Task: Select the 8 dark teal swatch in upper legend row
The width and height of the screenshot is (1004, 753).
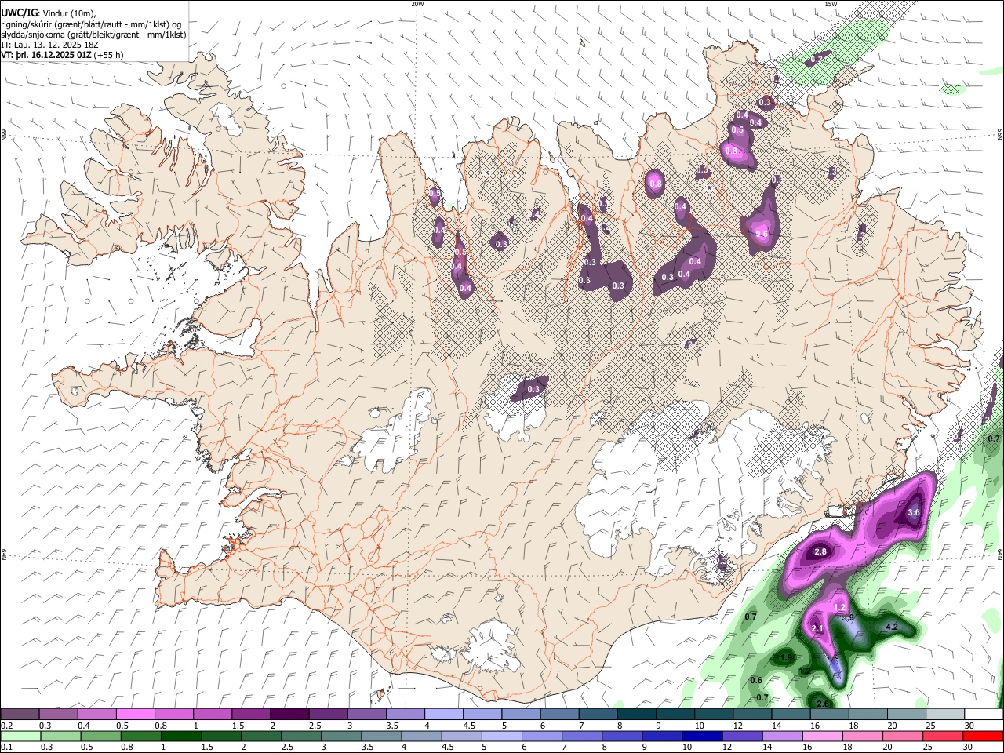Action: [636, 714]
